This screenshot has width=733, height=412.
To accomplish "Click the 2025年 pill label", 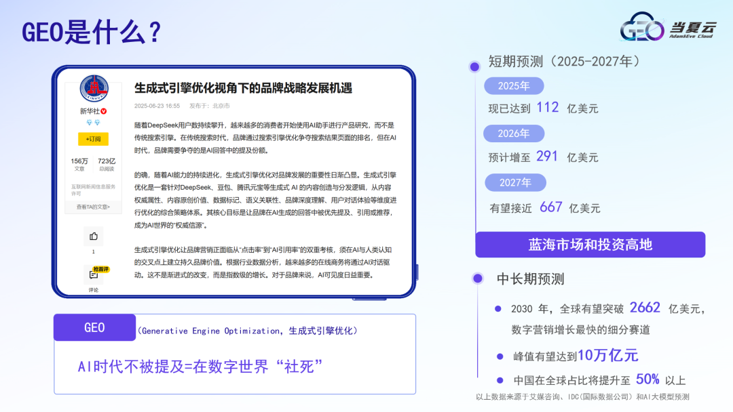I will 514,86.
